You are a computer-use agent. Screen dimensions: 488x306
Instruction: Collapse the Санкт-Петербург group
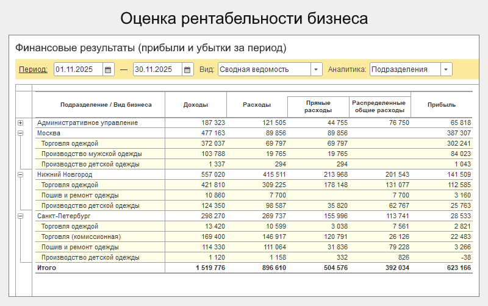tap(20, 216)
